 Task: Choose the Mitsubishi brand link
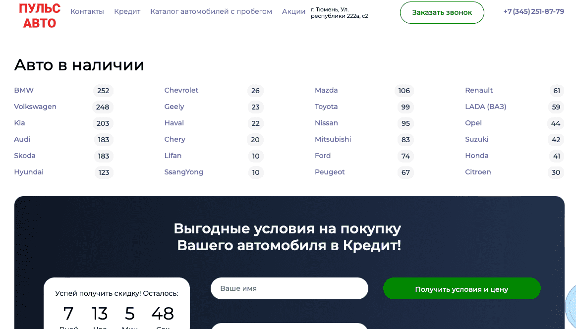click(x=333, y=139)
